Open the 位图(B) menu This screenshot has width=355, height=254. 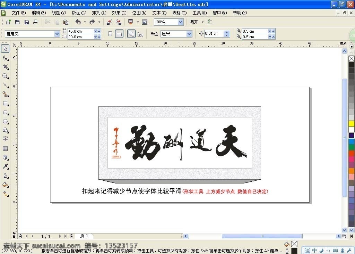click(x=139, y=13)
